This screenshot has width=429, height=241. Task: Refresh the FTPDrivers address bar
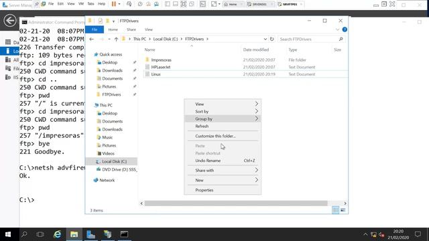pyautogui.click(x=271, y=39)
